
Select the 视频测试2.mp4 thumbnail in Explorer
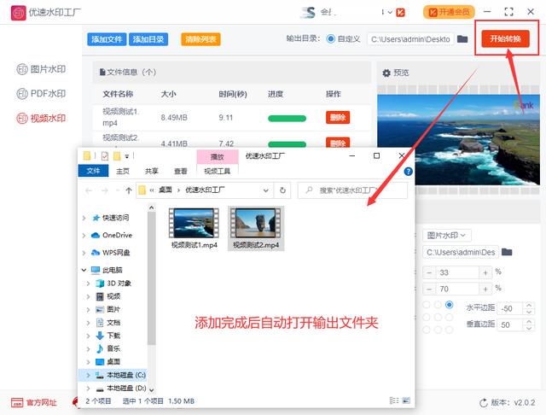[256, 223]
